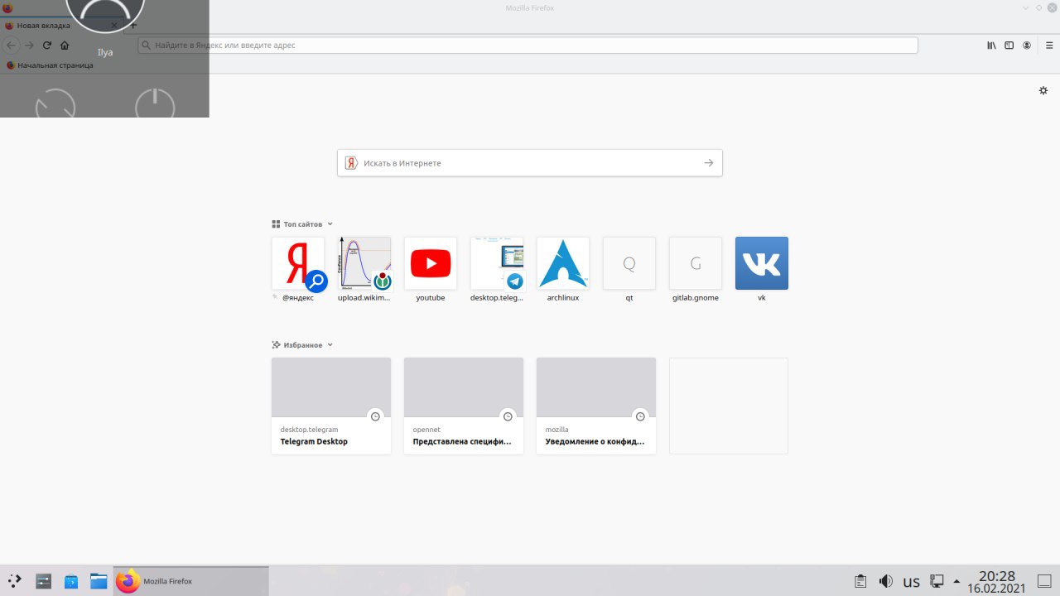Open the Telegram Desktop highlight card

331,406
